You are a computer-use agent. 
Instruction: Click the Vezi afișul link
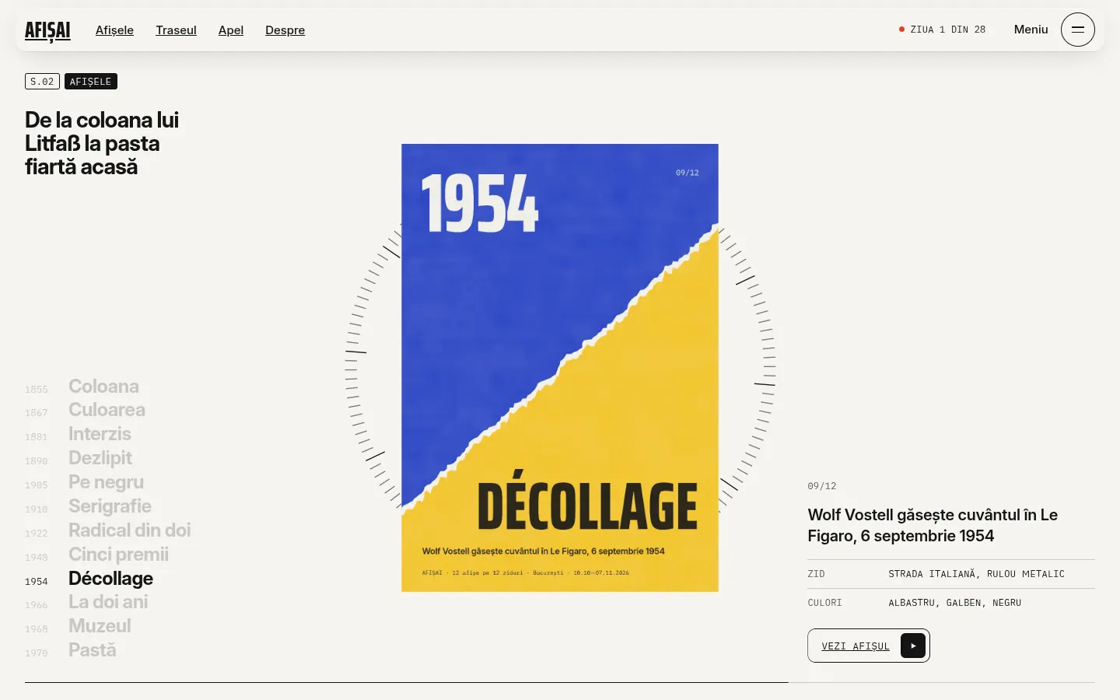tap(869, 646)
